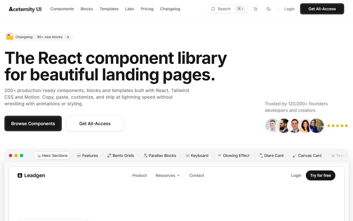Click the Try for free button
353x221 pixels.
[320, 175]
